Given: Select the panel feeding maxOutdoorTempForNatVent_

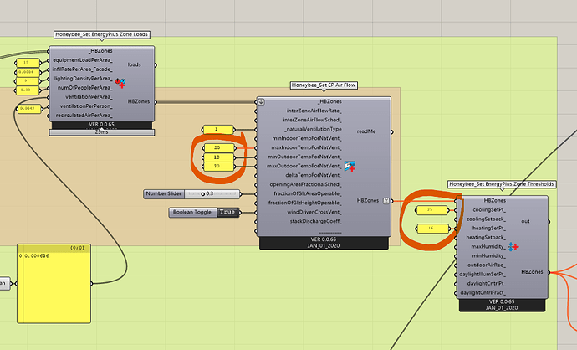Looking at the screenshot, I should click(x=218, y=167).
